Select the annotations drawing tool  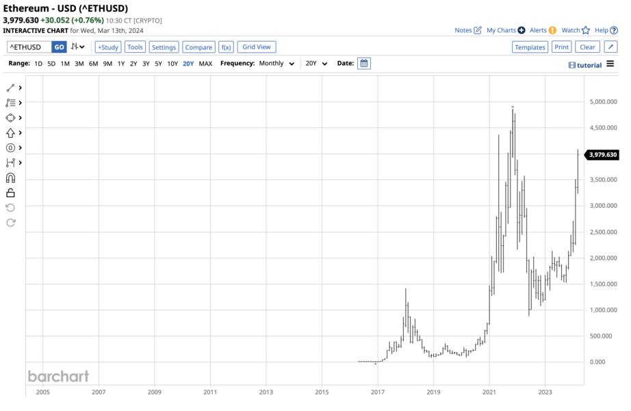[x=10, y=102]
